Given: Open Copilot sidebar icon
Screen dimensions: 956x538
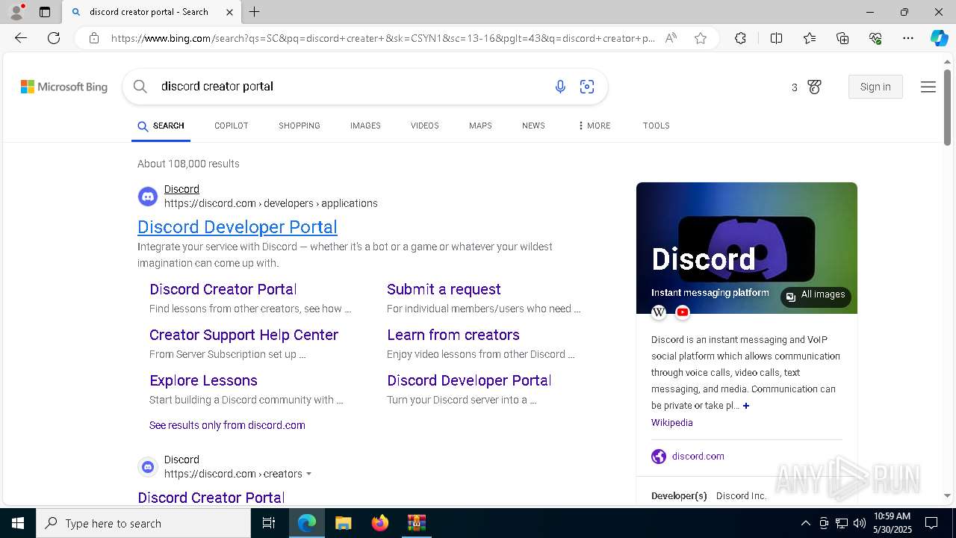Looking at the screenshot, I should click(939, 38).
